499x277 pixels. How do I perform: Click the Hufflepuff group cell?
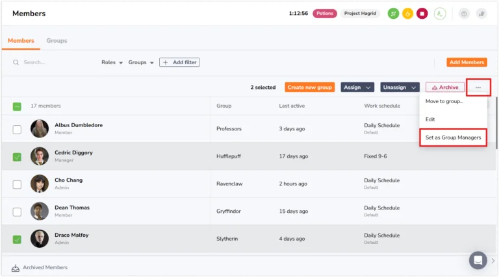[229, 156]
